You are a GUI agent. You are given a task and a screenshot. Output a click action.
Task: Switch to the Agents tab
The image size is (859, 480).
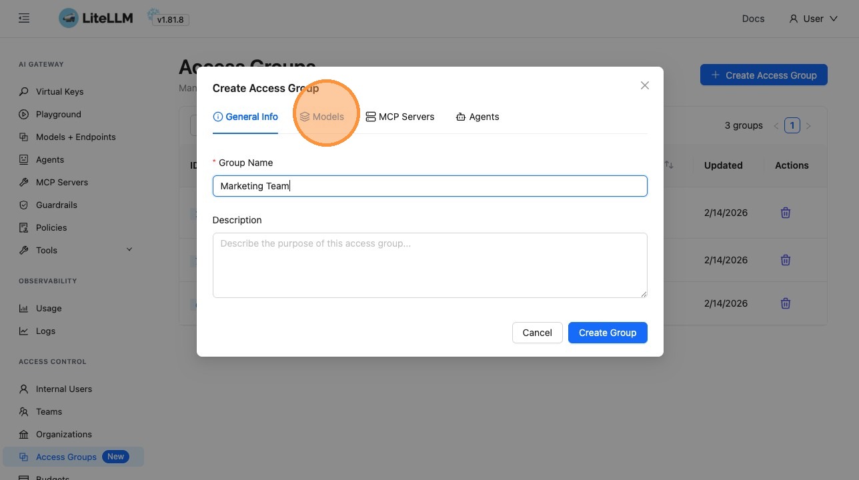click(478, 117)
